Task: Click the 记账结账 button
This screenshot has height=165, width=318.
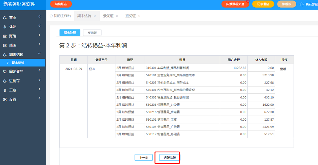Action: (x=170, y=157)
